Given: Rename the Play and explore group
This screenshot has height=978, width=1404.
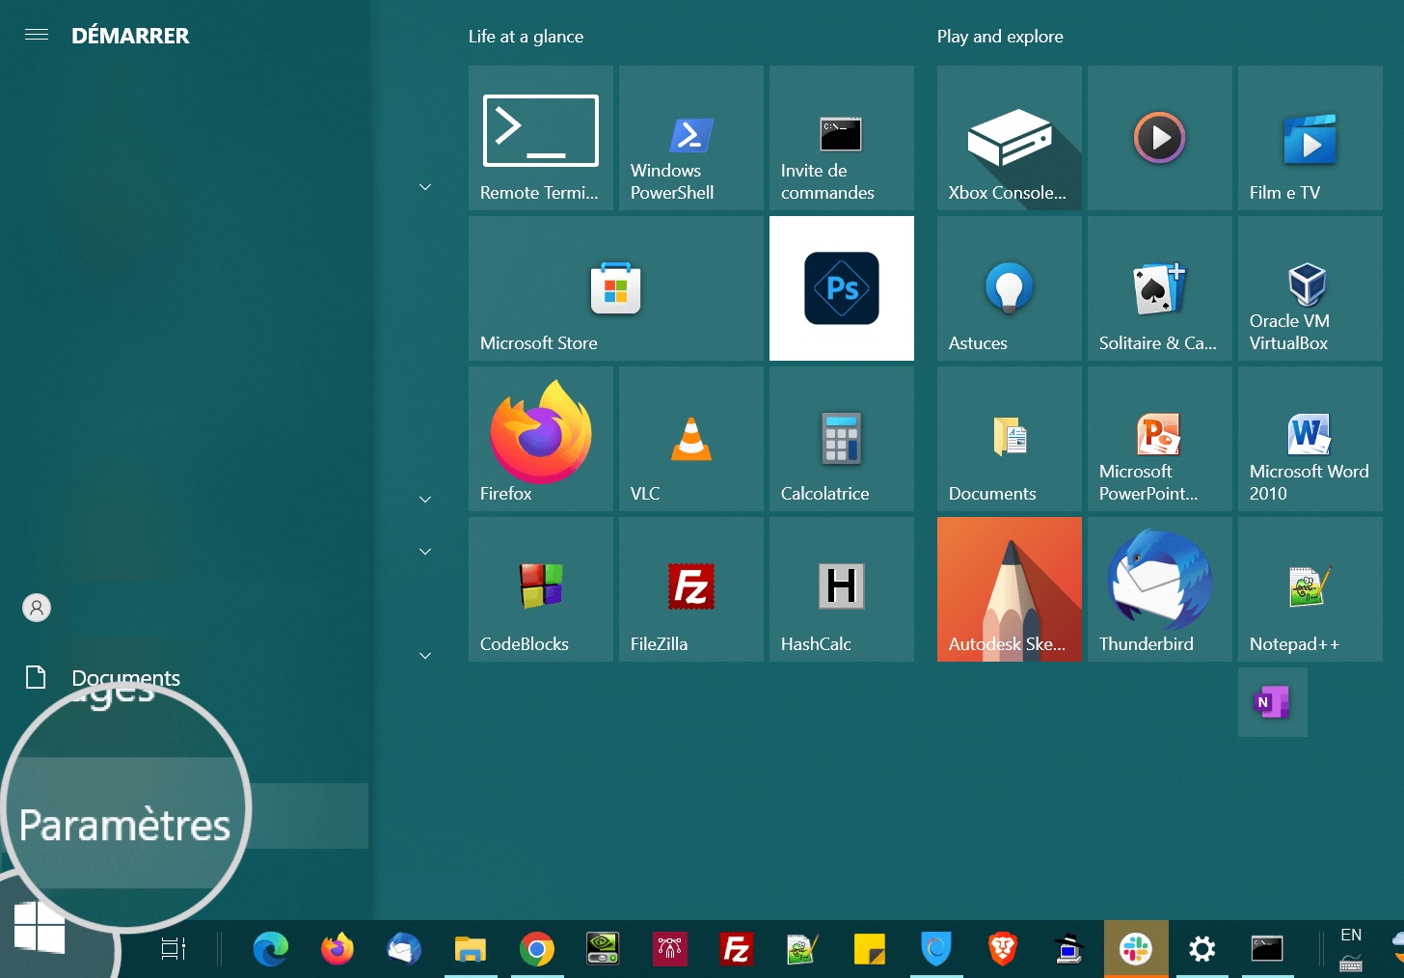Looking at the screenshot, I should point(1000,37).
